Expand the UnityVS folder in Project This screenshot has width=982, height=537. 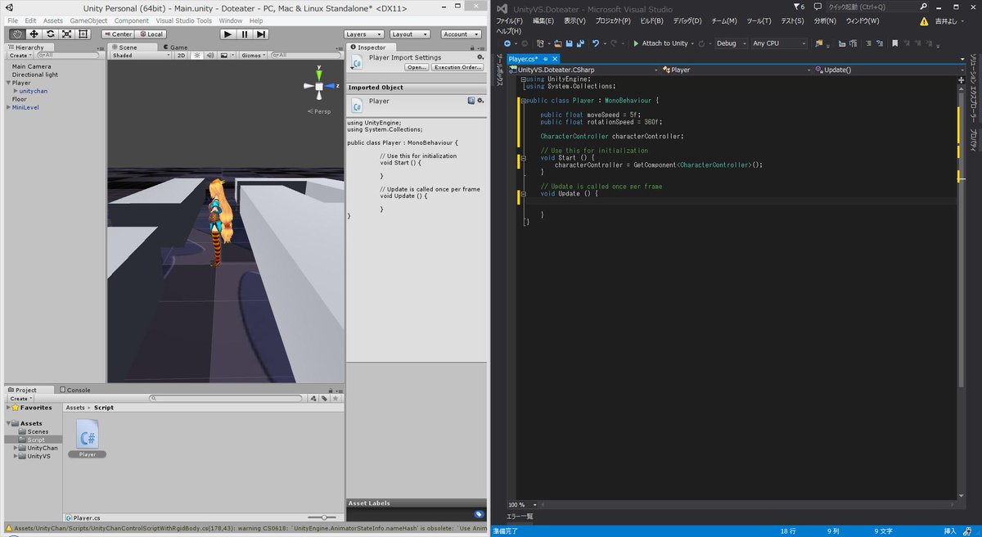15,456
